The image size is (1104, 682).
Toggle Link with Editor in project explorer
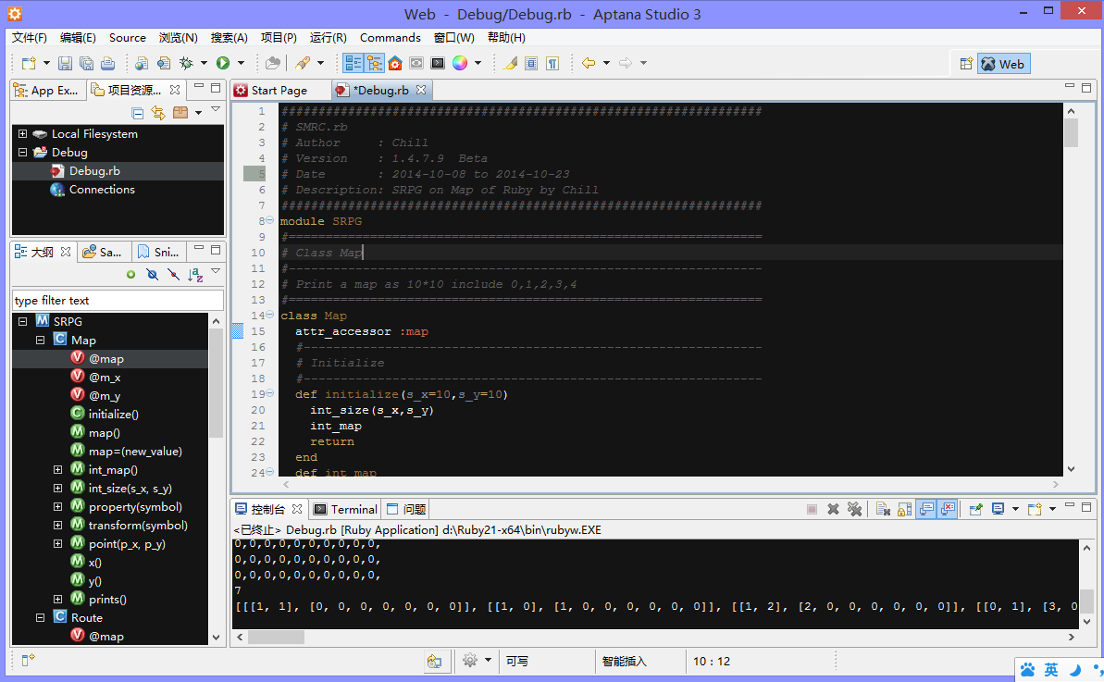(158, 113)
